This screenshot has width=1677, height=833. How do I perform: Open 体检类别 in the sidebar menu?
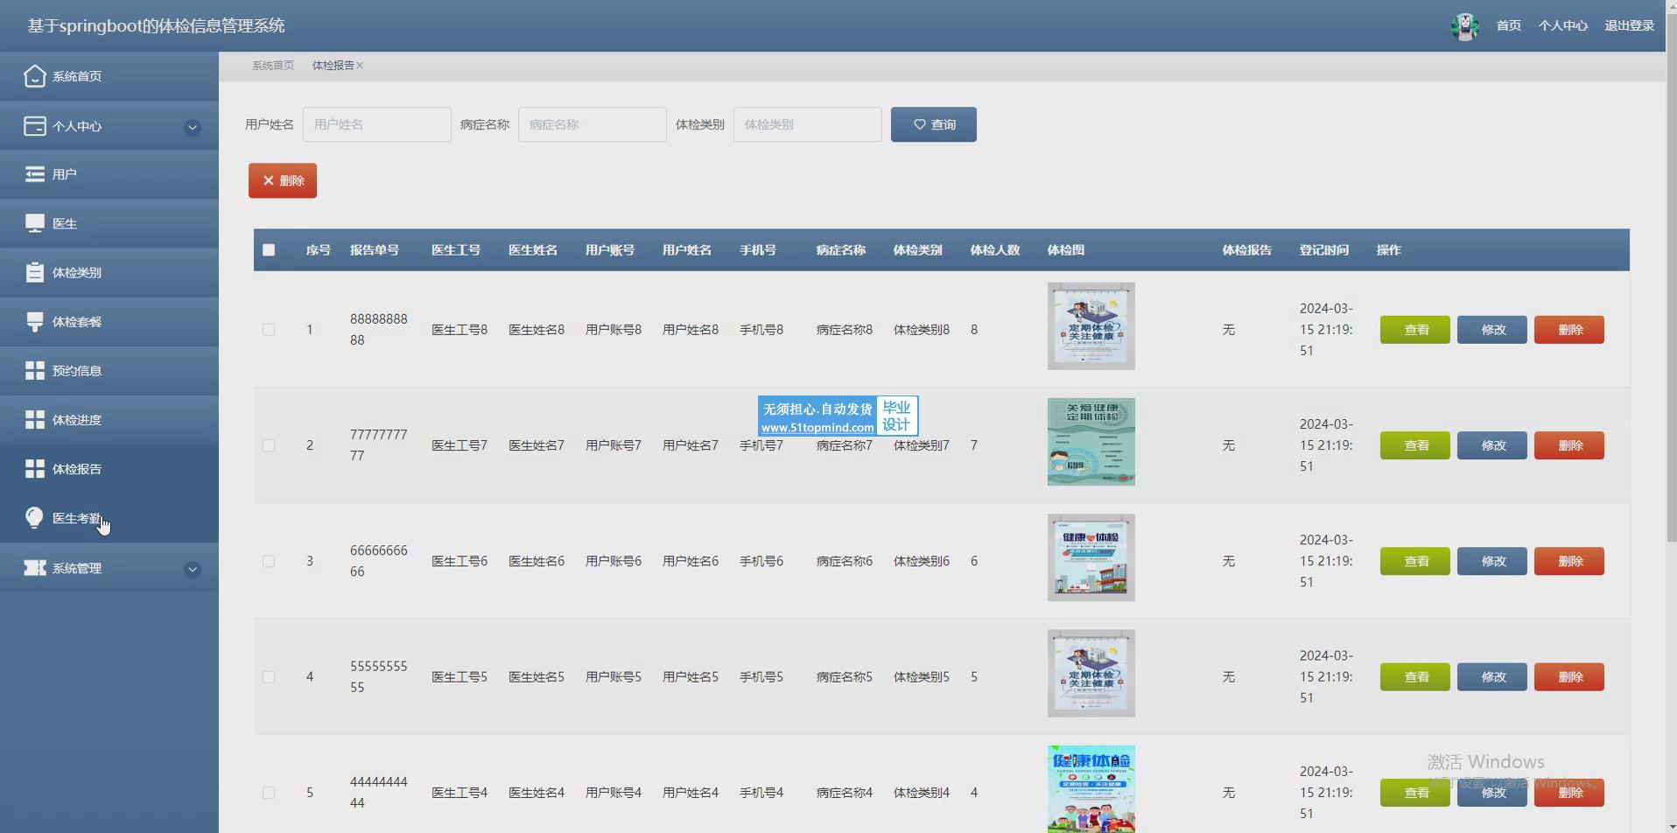point(109,272)
